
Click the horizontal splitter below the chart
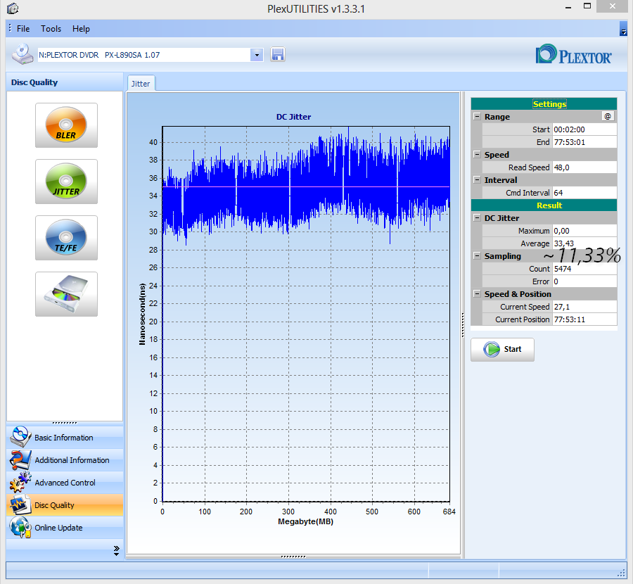pos(293,557)
